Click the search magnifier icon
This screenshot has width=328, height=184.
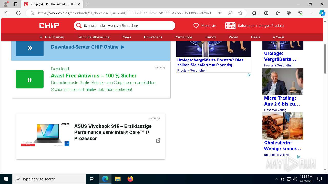point(79,26)
